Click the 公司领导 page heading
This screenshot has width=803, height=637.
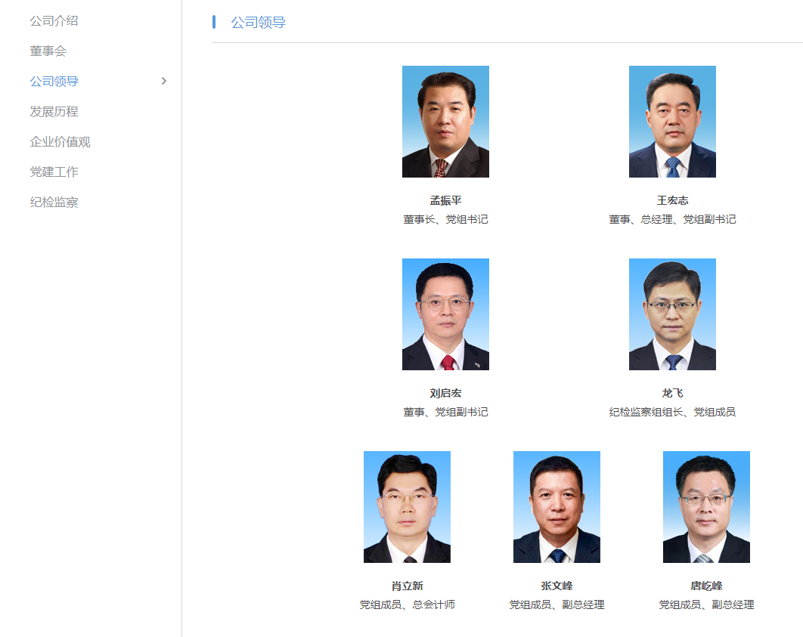pos(258,23)
